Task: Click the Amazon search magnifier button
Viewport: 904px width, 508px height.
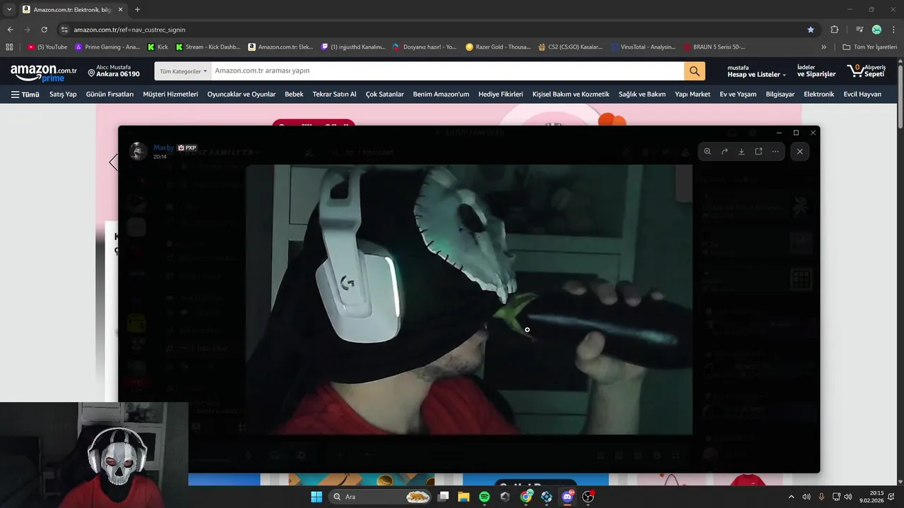Action: click(694, 71)
